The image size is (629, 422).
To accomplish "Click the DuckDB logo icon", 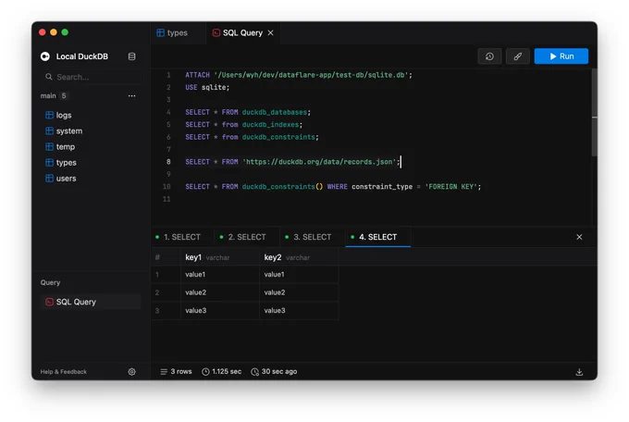I will click(45, 56).
